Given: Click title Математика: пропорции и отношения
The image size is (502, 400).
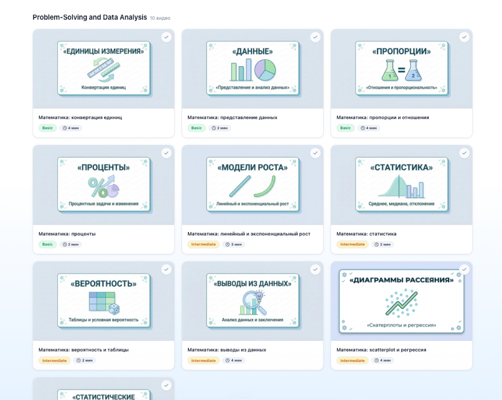Looking at the screenshot, I should click(383, 118).
